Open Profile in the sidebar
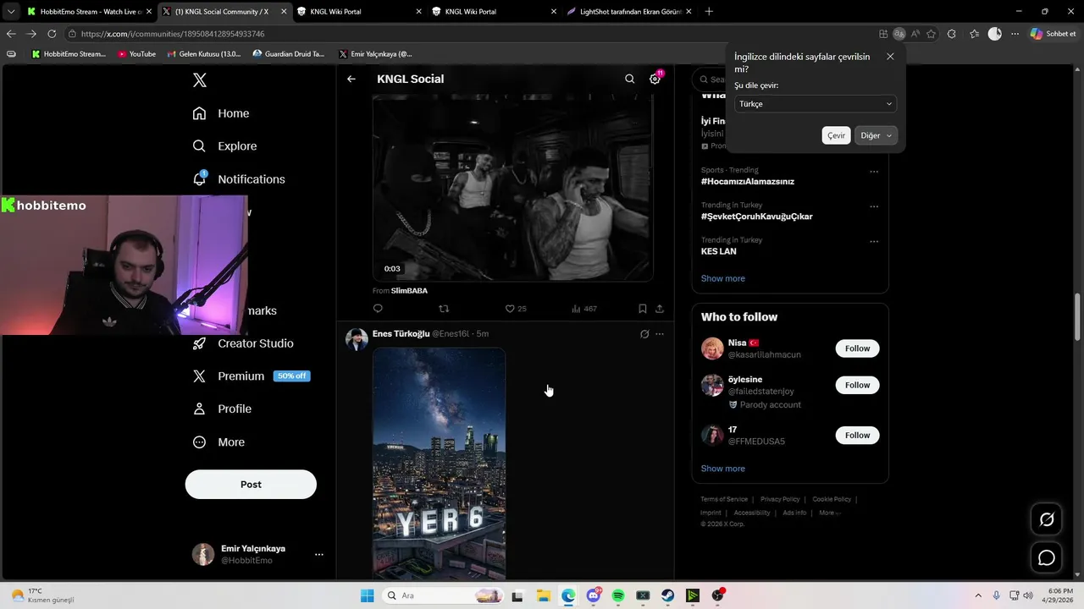Image resolution: width=1084 pixels, height=609 pixels. (222, 409)
